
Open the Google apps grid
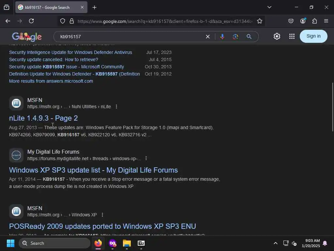click(292, 36)
